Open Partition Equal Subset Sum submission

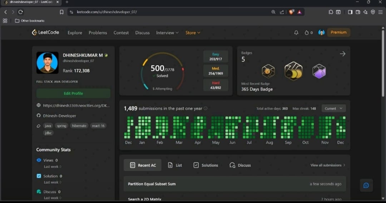(234, 184)
